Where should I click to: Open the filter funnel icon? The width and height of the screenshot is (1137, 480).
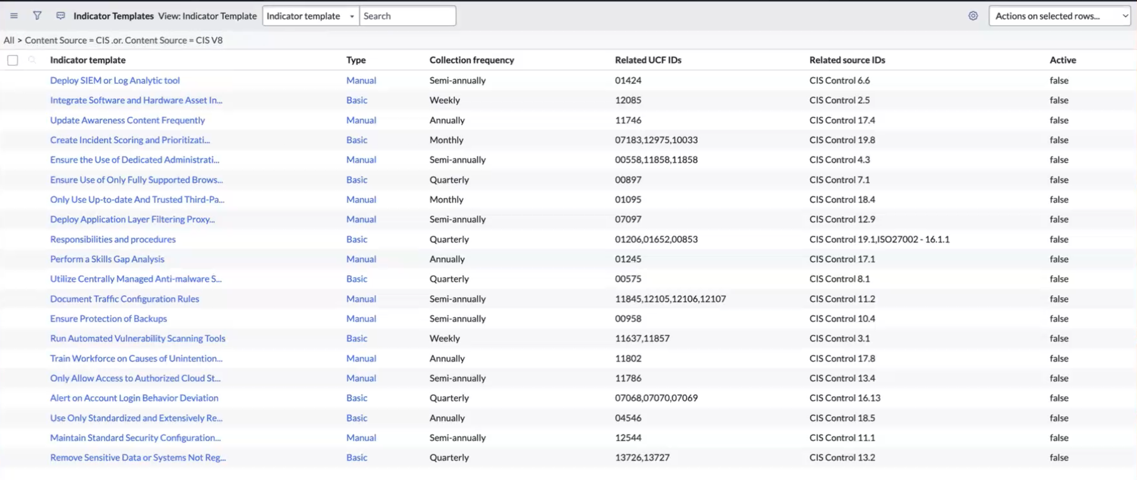pyautogui.click(x=37, y=16)
